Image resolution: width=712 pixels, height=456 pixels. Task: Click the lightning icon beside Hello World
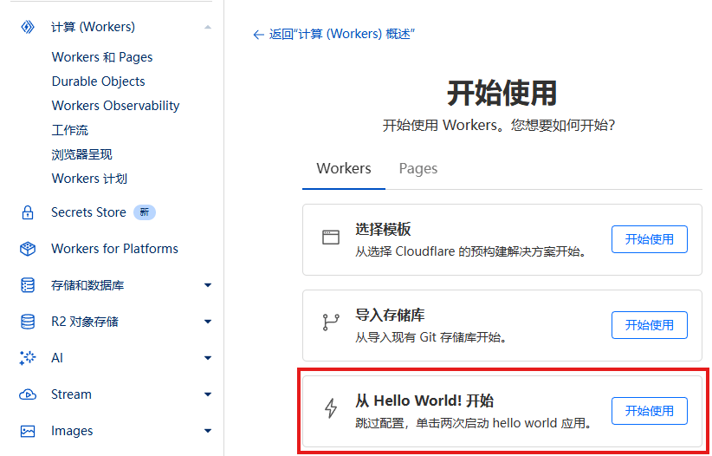pos(331,407)
